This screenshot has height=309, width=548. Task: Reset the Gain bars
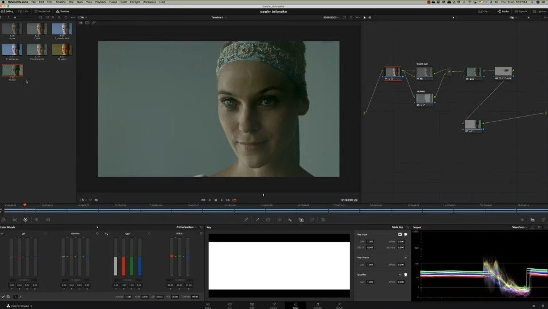point(149,233)
